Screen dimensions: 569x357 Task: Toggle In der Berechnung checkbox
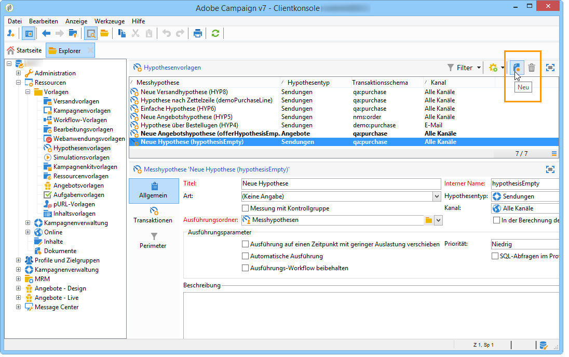[496, 220]
